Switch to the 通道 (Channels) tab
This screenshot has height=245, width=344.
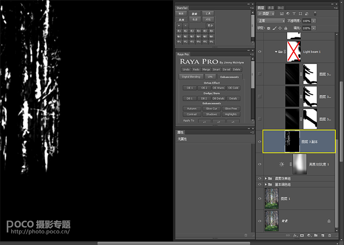(x=270, y=8)
